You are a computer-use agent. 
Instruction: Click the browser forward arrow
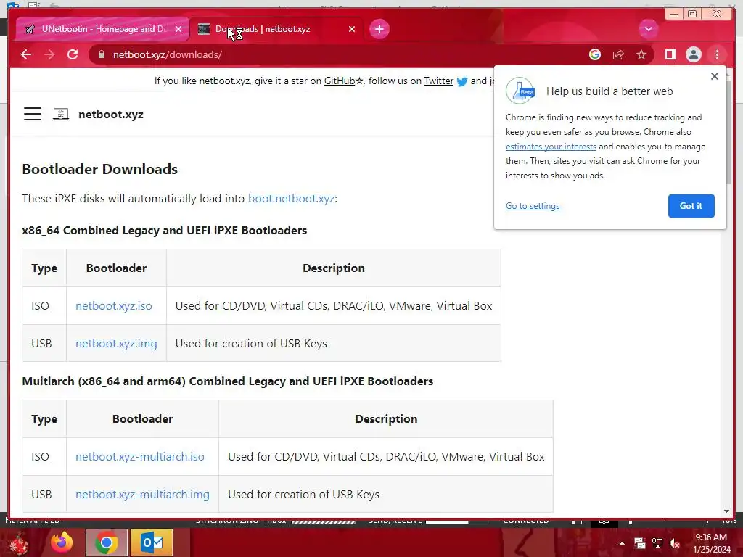click(x=49, y=54)
